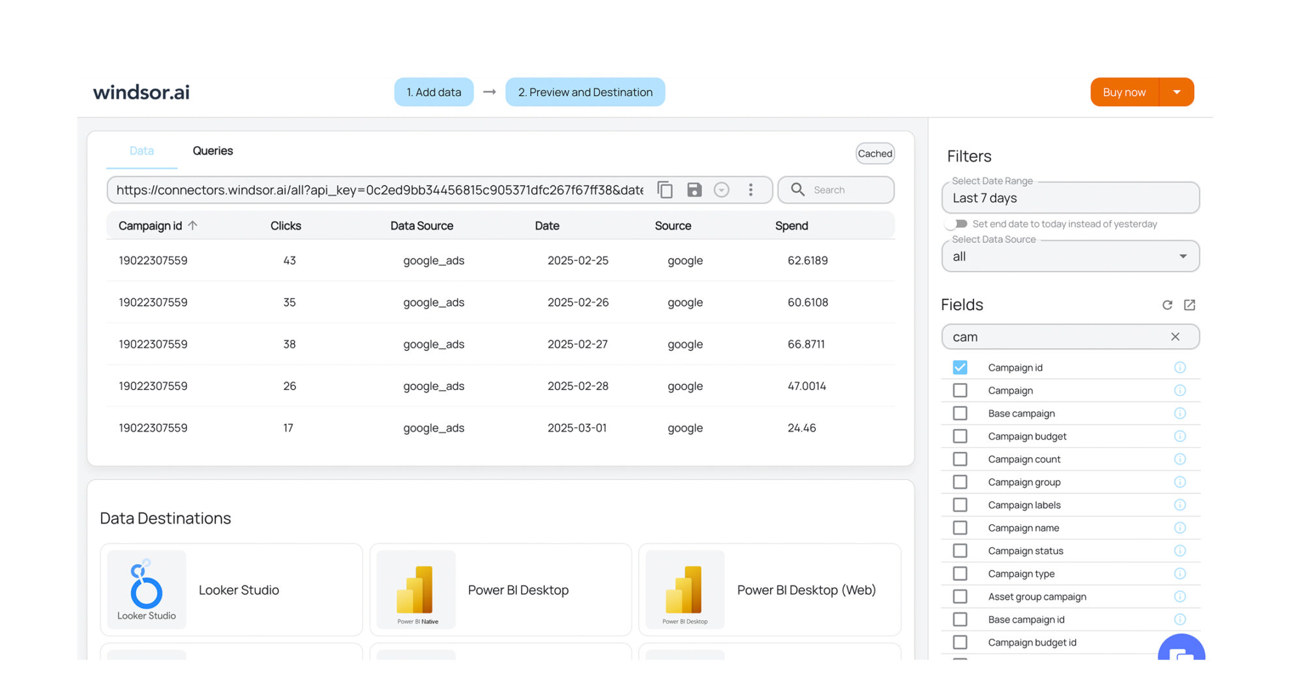Check the Campaign budget id checkbox
The height and width of the screenshot is (689, 1291).
960,642
